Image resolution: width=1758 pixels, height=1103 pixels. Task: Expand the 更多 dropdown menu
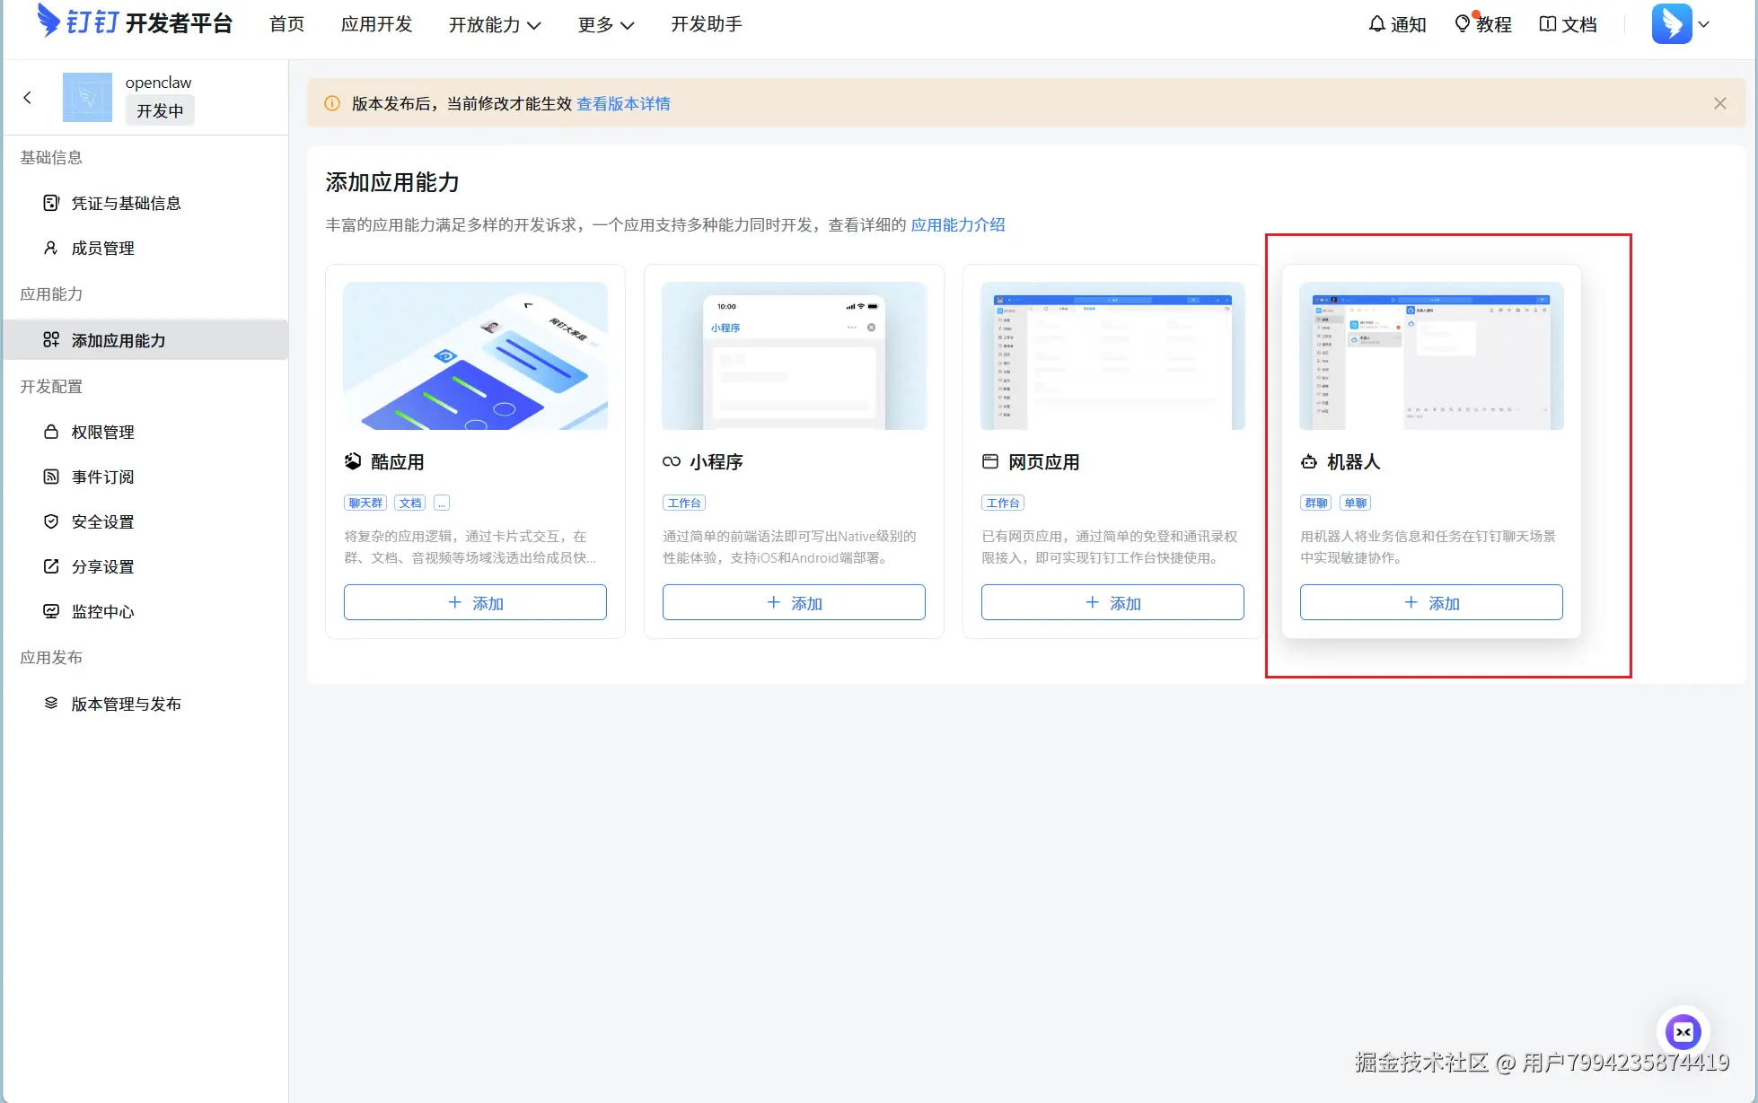click(x=605, y=24)
